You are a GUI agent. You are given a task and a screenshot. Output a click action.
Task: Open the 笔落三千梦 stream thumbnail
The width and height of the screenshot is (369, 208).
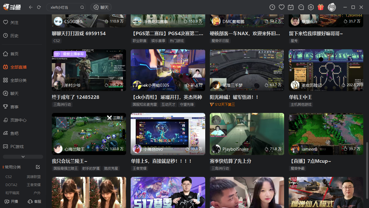[x=247, y=70]
